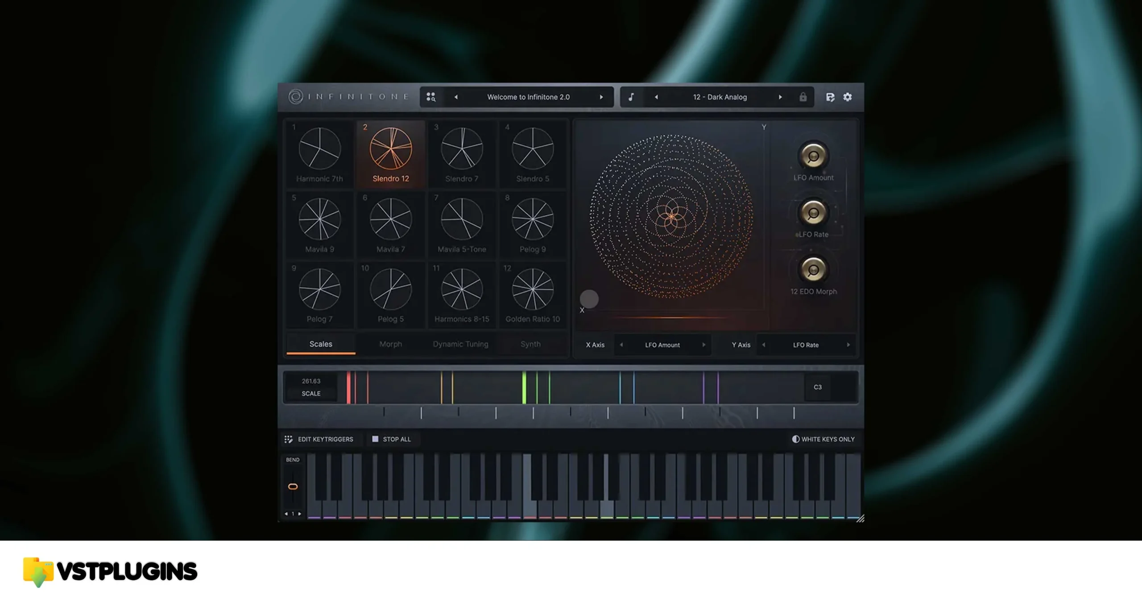Click the C3 root note box
This screenshot has width=1142, height=605.
tap(818, 387)
